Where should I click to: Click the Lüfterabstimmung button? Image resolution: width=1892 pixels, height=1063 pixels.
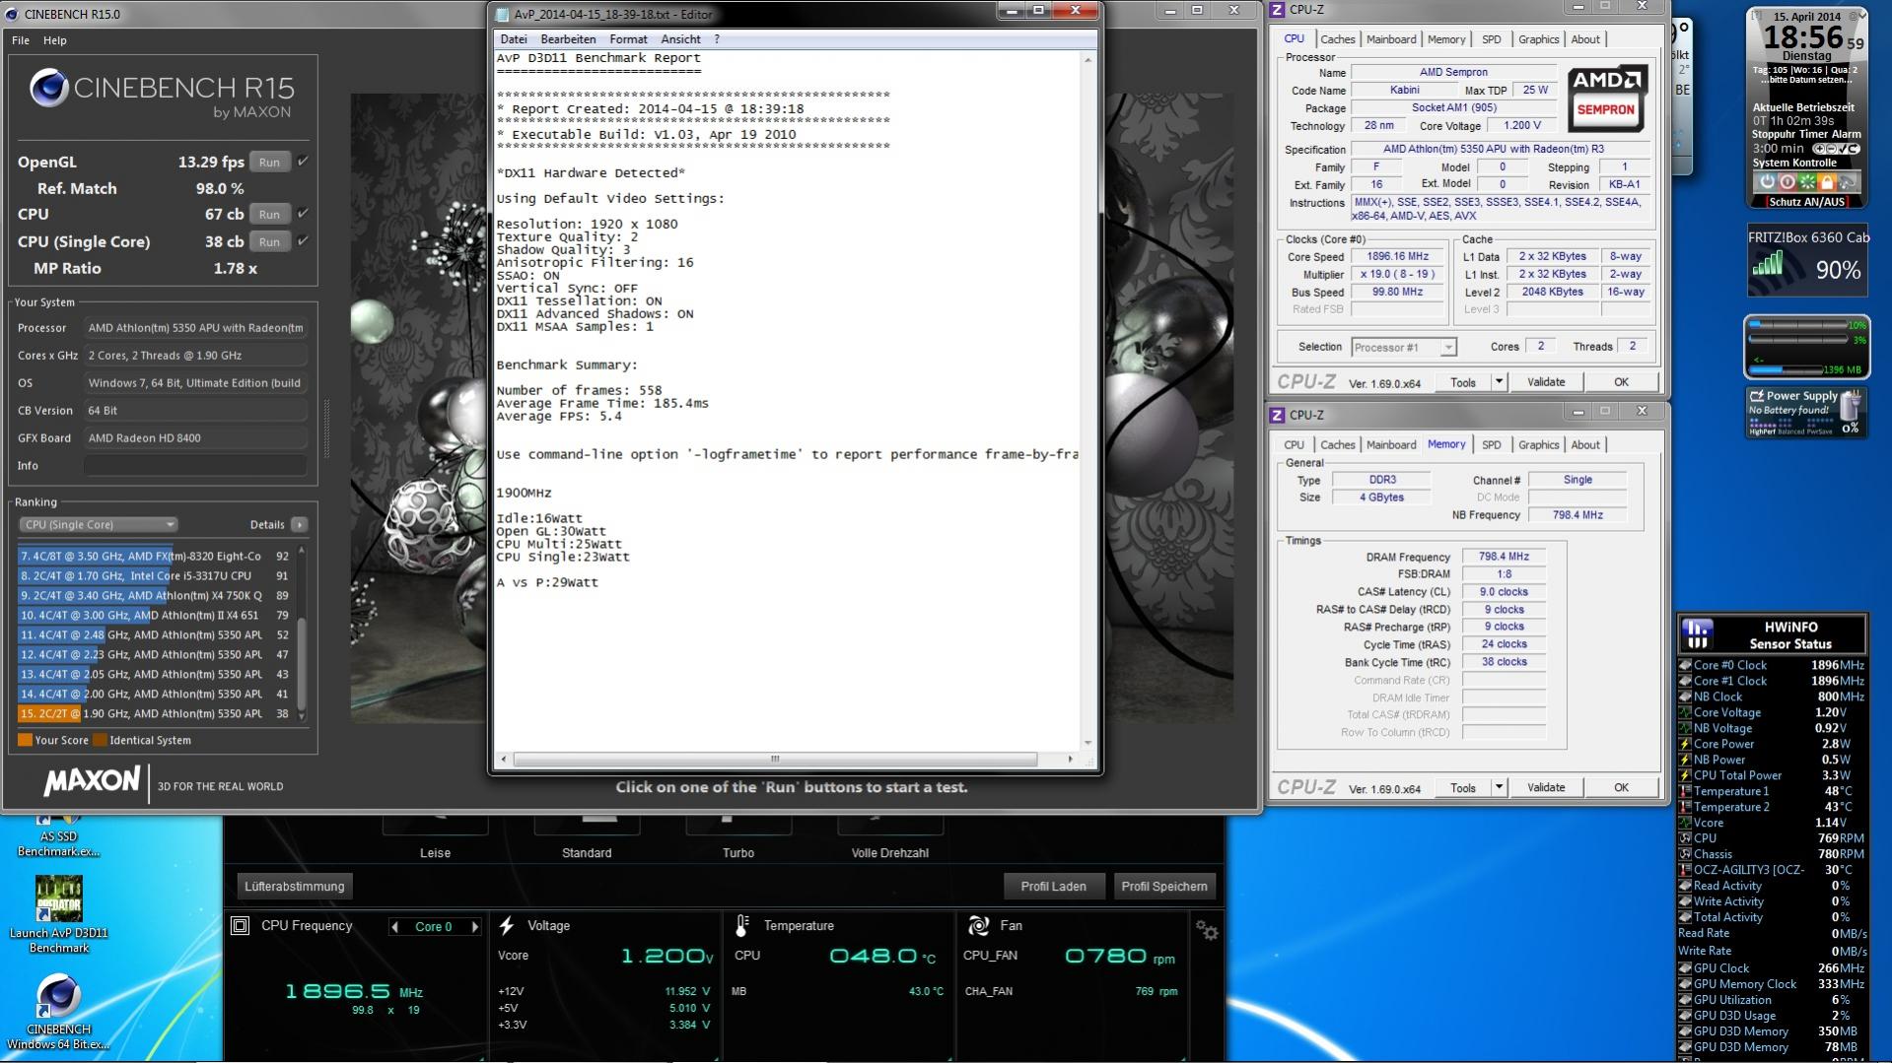point(295,887)
